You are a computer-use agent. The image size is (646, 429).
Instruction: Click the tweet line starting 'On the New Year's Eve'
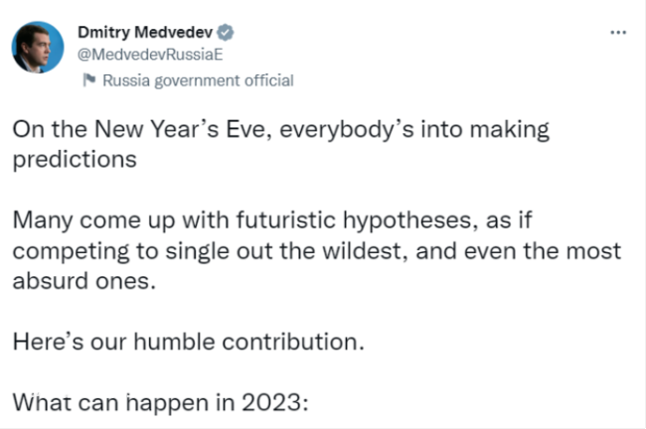pyautogui.click(x=281, y=130)
